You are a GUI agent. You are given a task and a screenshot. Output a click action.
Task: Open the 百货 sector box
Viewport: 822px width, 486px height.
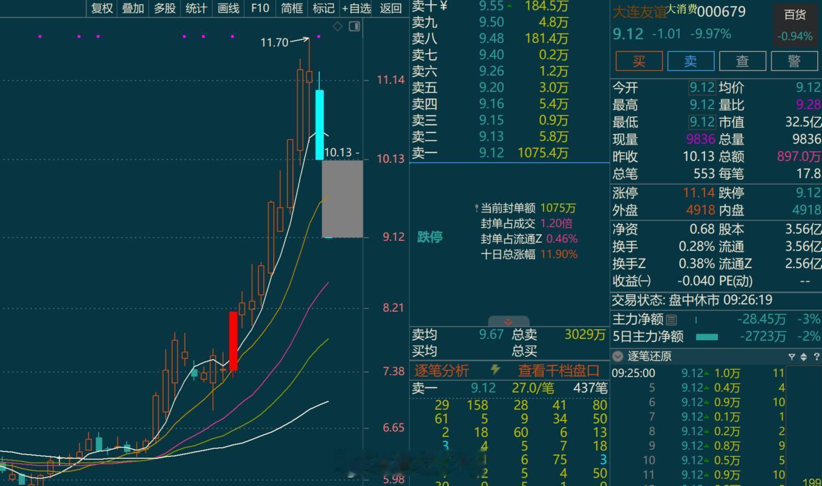point(795,25)
